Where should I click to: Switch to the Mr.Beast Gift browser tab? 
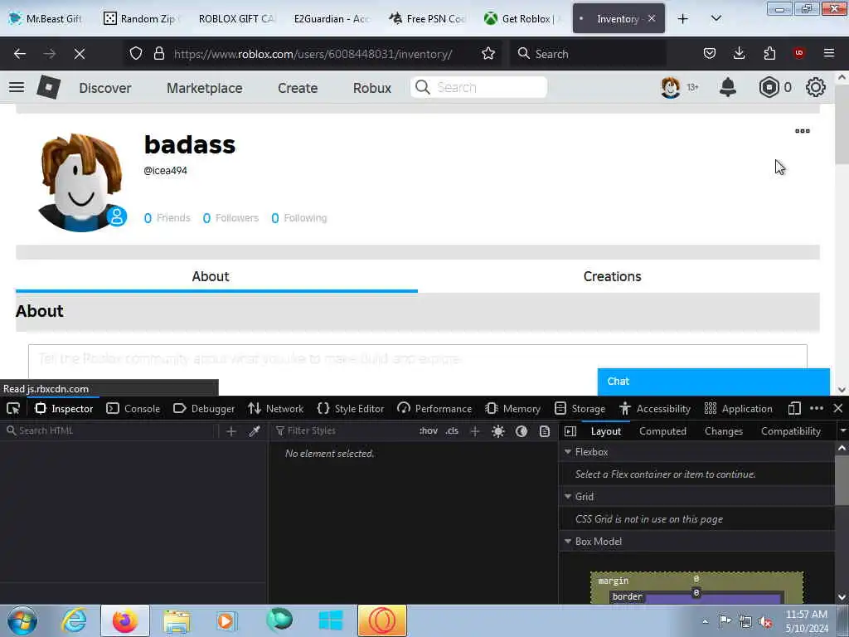(46, 18)
